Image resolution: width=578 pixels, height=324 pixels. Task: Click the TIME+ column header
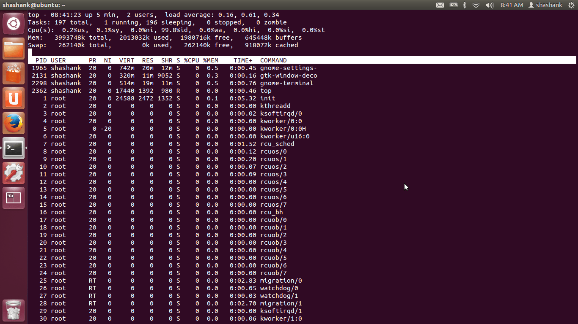(x=243, y=60)
